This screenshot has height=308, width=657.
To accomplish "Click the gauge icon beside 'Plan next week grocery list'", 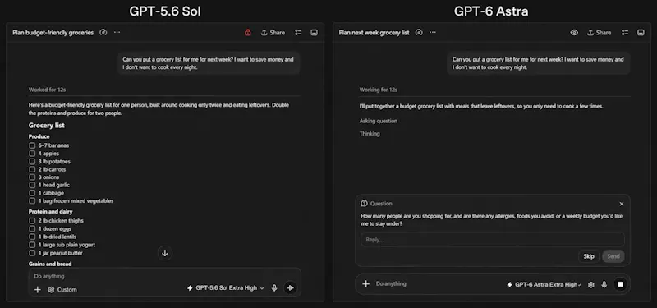I will (x=419, y=32).
